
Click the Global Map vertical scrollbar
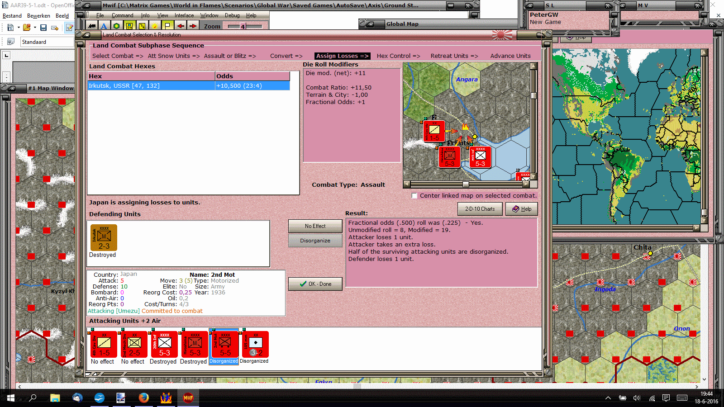(x=704, y=136)
